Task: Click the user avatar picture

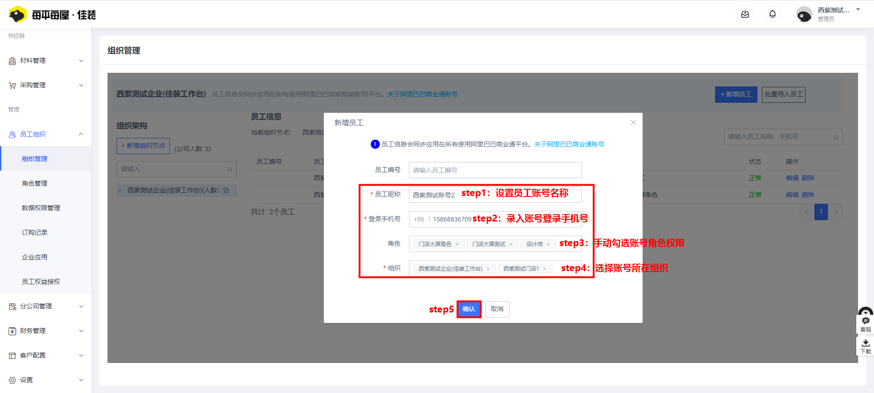Action: (x=804, y=14)
